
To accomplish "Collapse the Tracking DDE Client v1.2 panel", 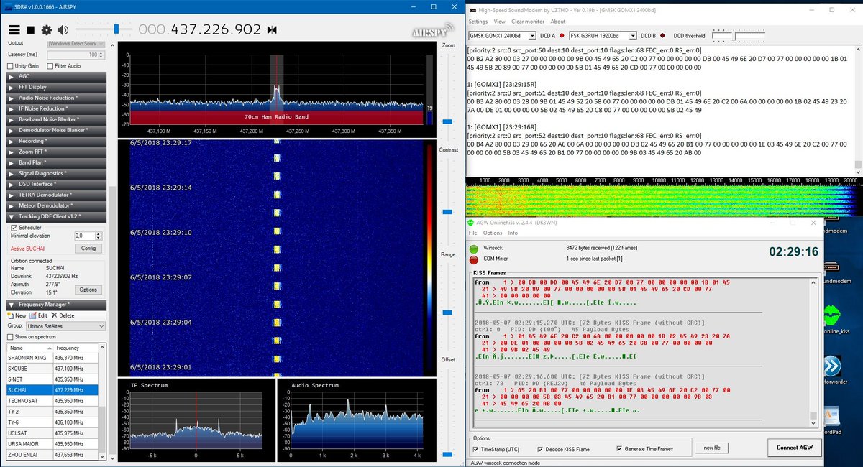I will point(56,216).
